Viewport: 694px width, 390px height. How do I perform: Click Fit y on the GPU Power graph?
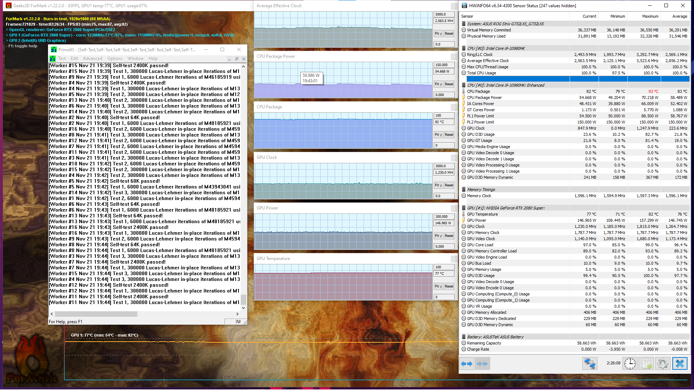438,236
